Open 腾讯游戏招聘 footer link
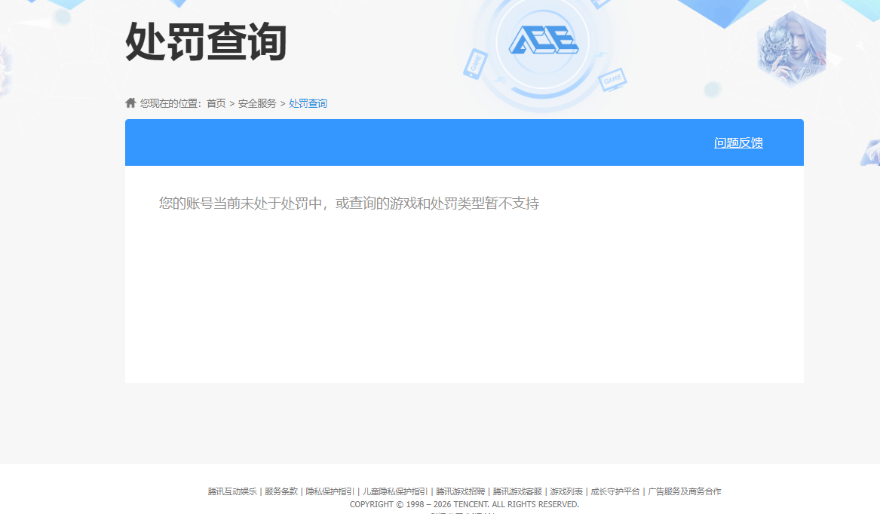The image size is (880, 514). pyautogui.click(x=460, y=491)
